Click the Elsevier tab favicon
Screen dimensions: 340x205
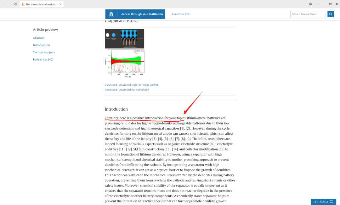(23, 4)
